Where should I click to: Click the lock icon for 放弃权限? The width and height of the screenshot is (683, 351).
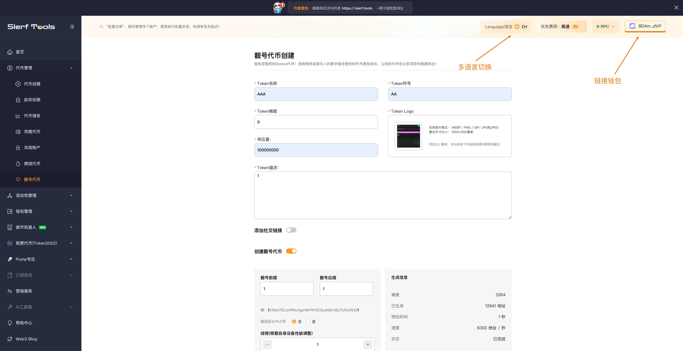point(18,100)
